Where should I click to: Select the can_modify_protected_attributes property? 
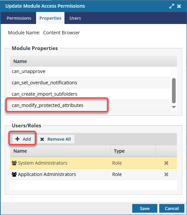90,105
